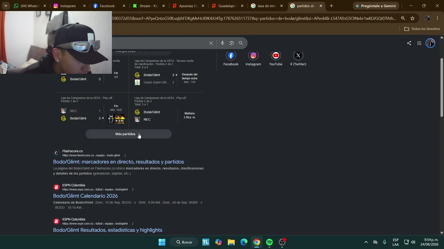Viewport: 444px width, 249px height.
Task: Play the 6:05 match highlights video thumbnail
Action: pyautogui.click(x=116, y=119)
